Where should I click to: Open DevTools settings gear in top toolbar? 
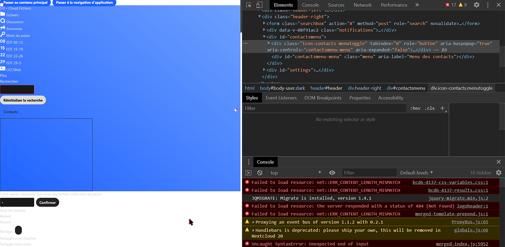(x=476, y=5)
